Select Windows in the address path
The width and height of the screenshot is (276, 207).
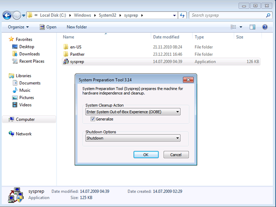82,16
